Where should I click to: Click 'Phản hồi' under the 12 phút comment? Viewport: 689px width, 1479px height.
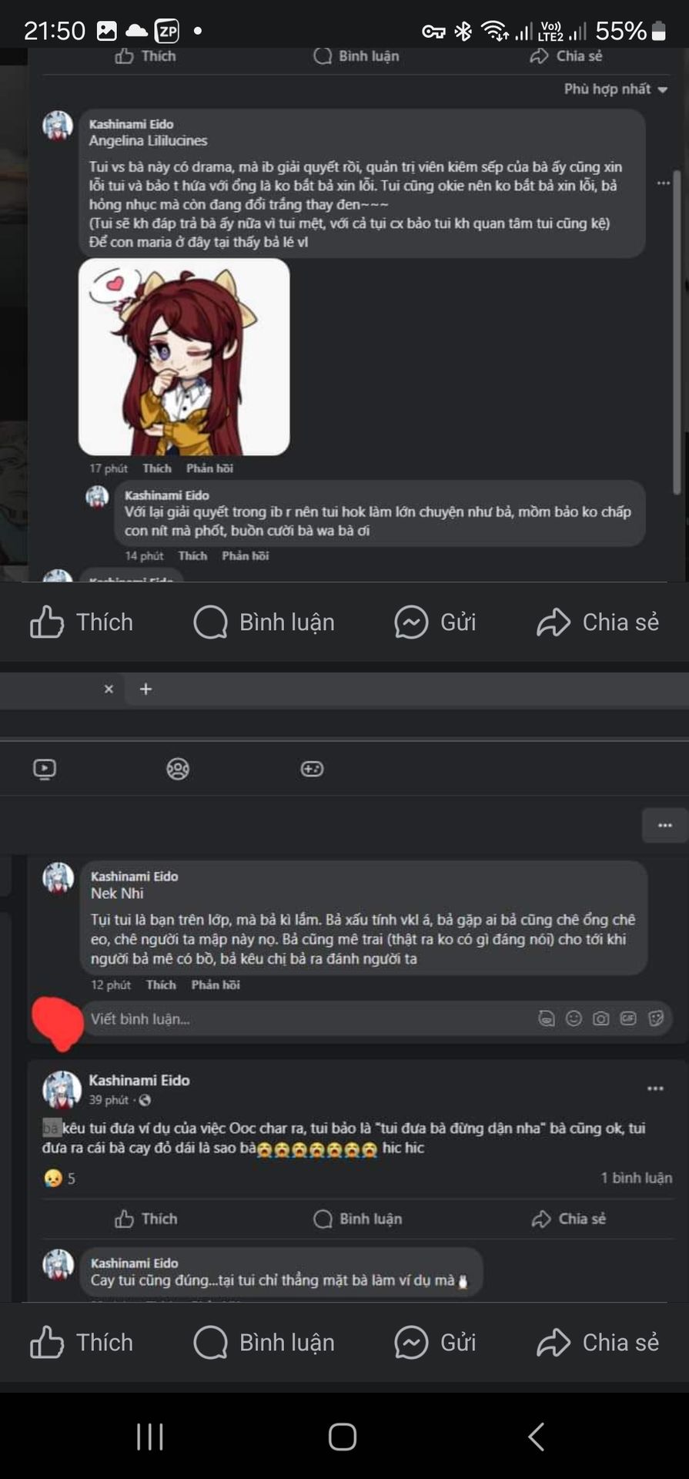click(216, 985)
